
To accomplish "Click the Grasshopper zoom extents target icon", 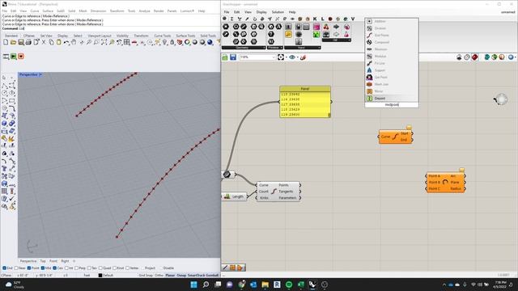I will point(281,57).
